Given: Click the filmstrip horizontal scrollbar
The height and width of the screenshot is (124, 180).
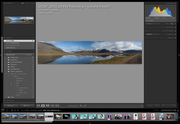Looking at the screenshot, I should (x=27, y=122).
